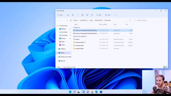Sort by the Type column header
The width and height of the screenshot is (171, 96).
115,24
